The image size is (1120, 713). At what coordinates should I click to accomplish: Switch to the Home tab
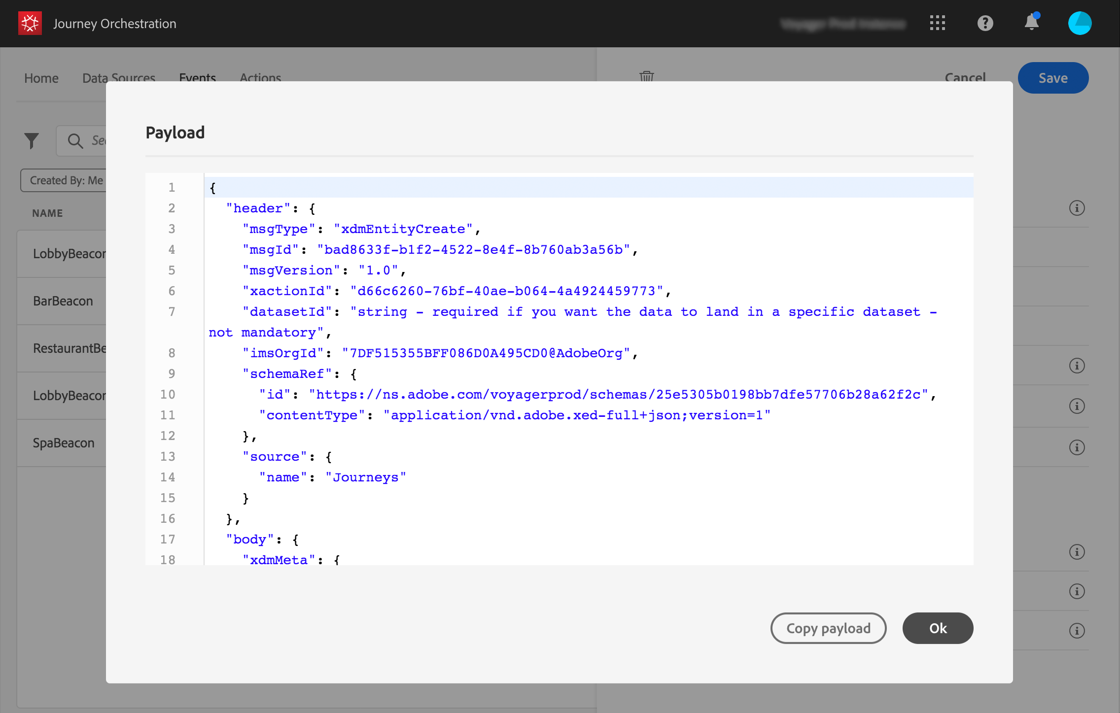coord(41,78)
